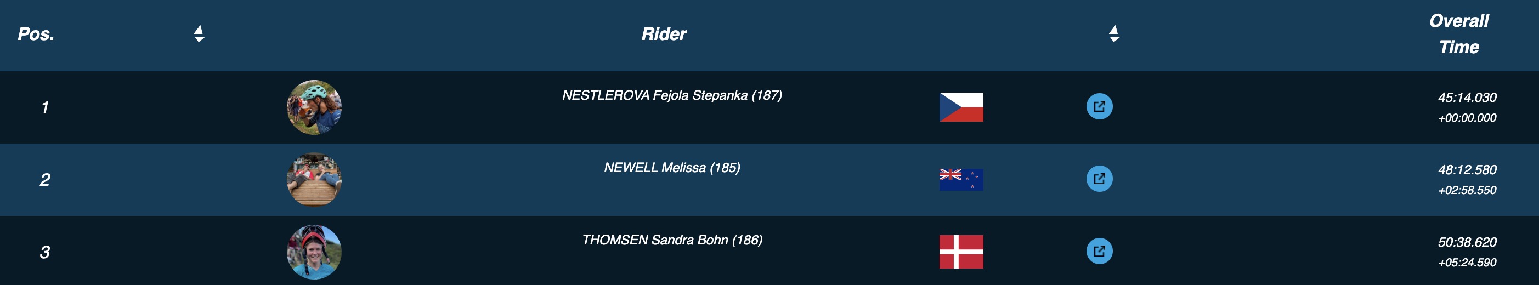Viewport: 1539px width, 285px height.
Task: Click the Rider column header
Action: [664, 34]
